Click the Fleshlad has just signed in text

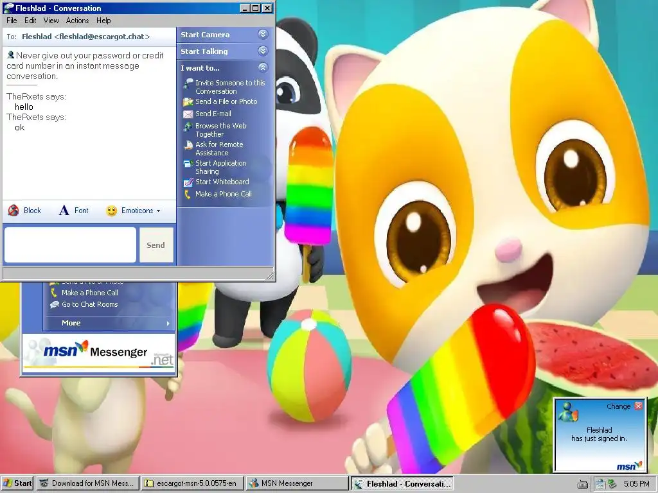point(600,435)
